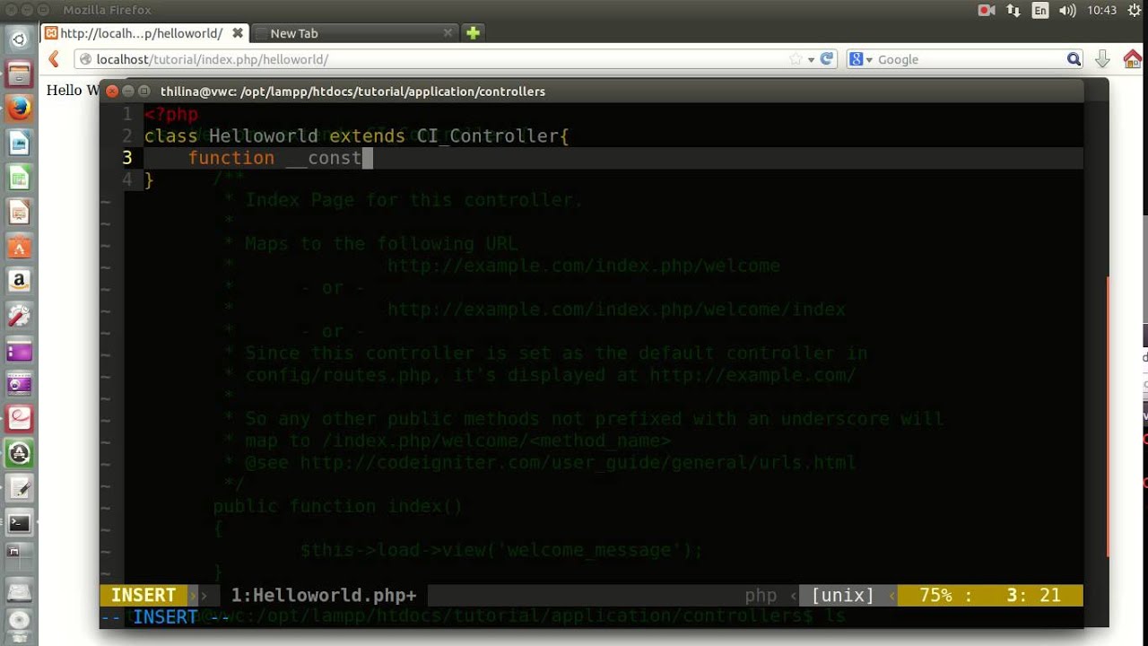
Task: Click 'Helloworld' class name in code
Action: 263,136
